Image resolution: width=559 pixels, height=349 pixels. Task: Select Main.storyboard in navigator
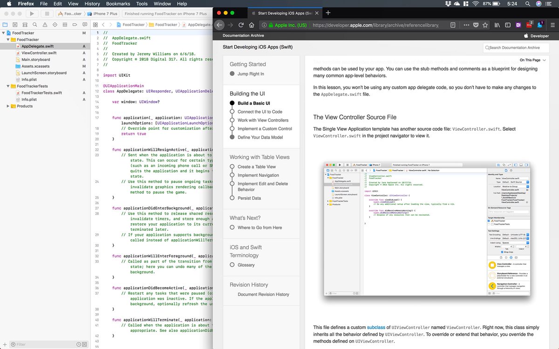35,60
